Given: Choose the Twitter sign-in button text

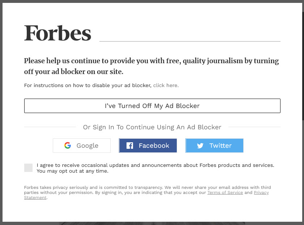Looking at the screenshot, I should point(220,146).
